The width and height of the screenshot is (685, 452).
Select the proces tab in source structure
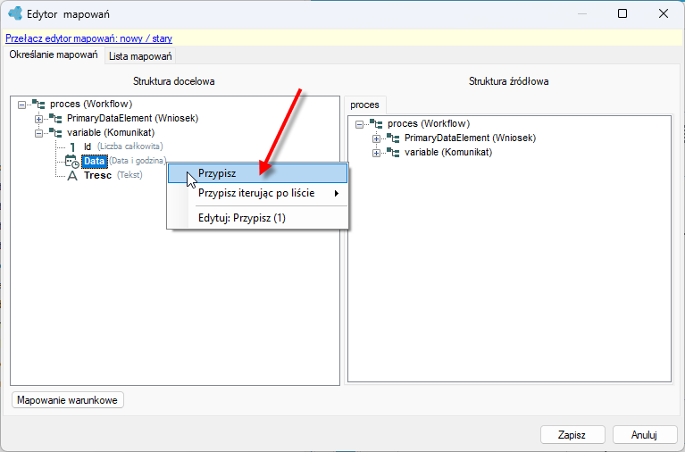coord(364,105)
